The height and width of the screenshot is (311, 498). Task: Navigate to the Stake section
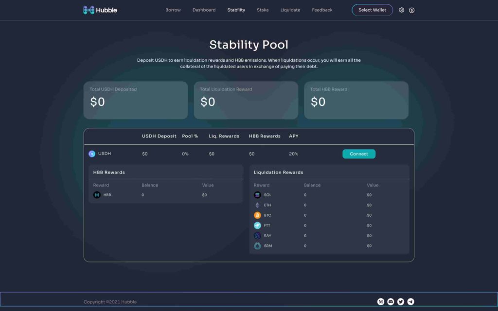pyautogui.click(x=263, y=9)
